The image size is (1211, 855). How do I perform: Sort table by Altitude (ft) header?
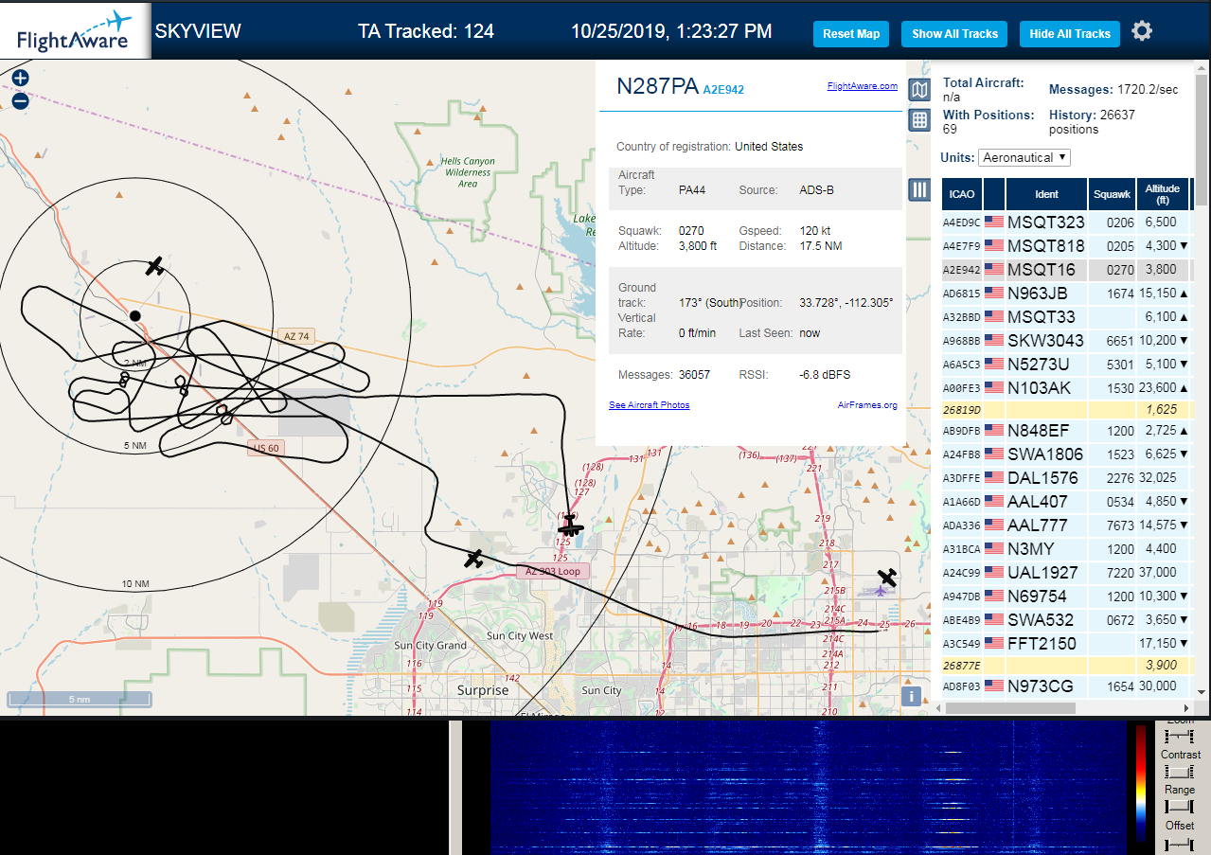click(1162, 194)
